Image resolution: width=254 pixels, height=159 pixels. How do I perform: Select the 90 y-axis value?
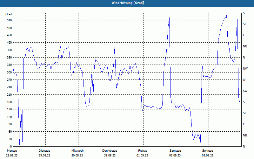pos(10,124)
